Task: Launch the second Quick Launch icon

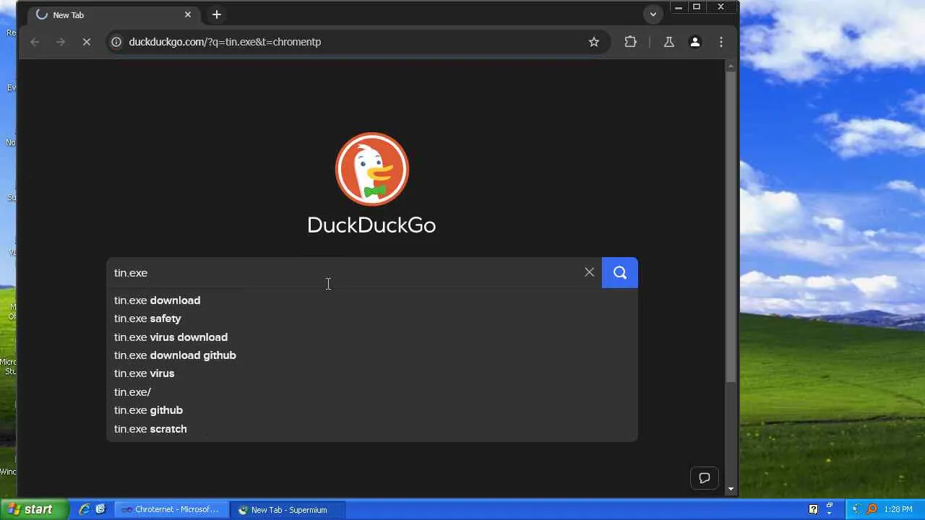Action: 100,509
